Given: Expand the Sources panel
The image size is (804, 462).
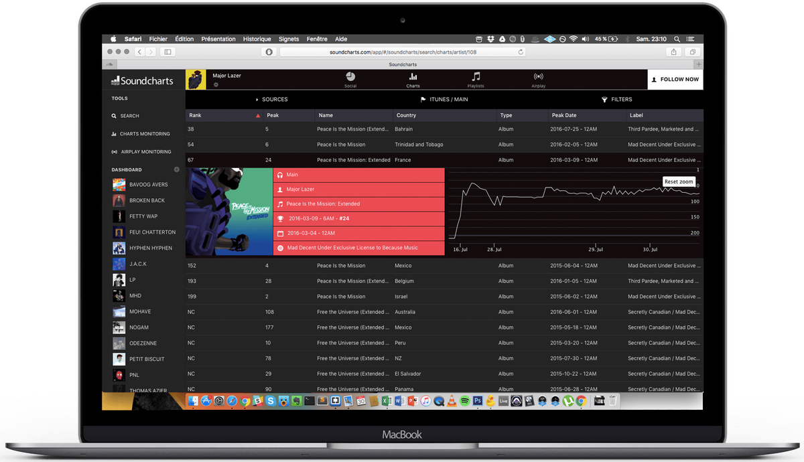Looking at the screenshot, I should point(272,99).
